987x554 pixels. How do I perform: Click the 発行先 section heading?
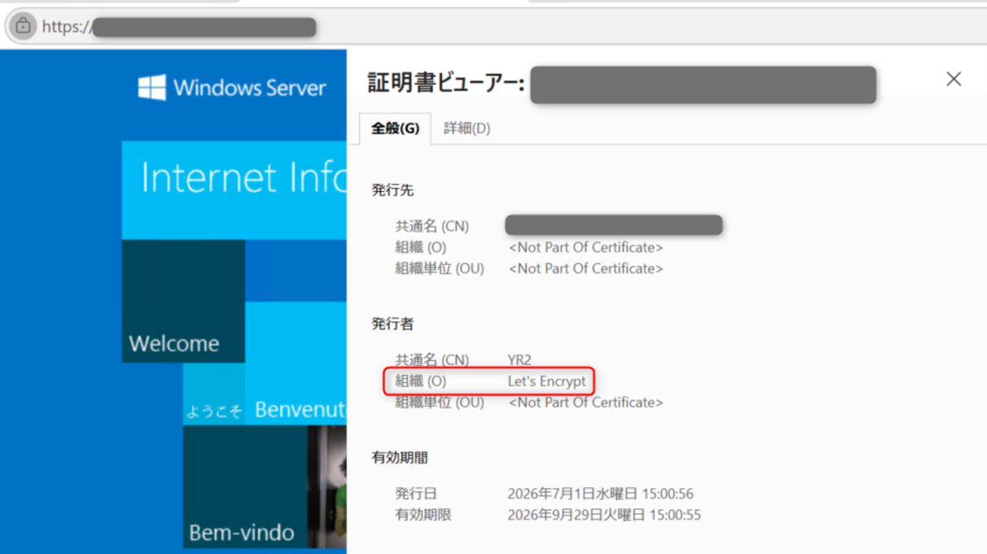click(x=393, y=190)
